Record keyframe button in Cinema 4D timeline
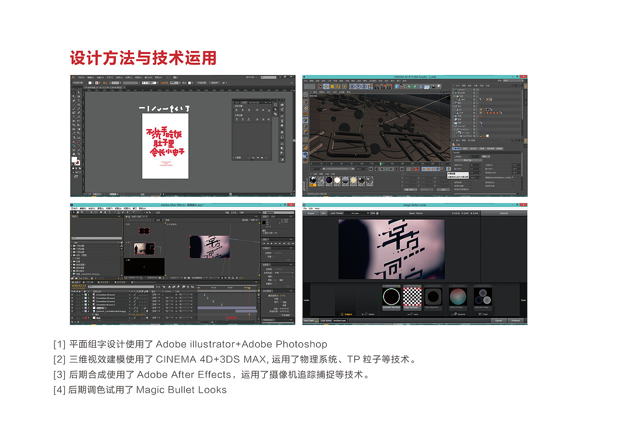 point(408,169)
